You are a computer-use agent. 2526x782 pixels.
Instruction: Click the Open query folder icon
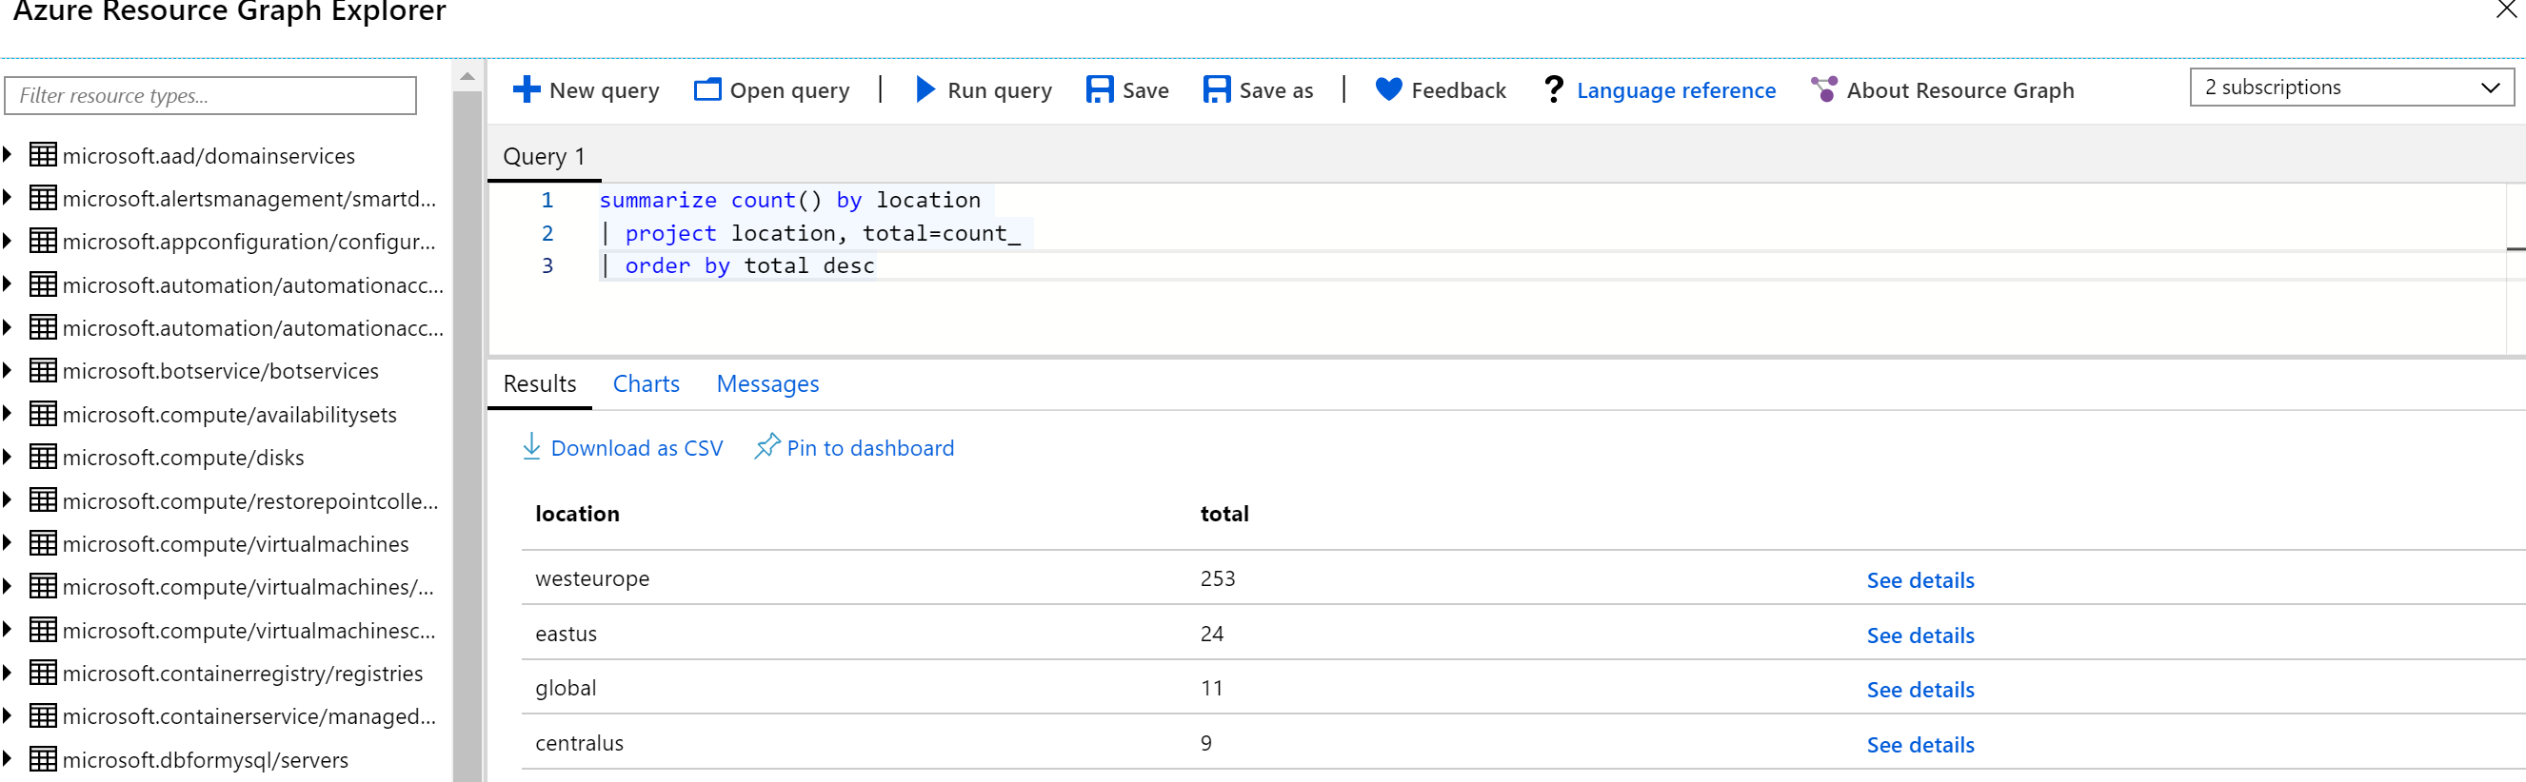tap(707, 90)
